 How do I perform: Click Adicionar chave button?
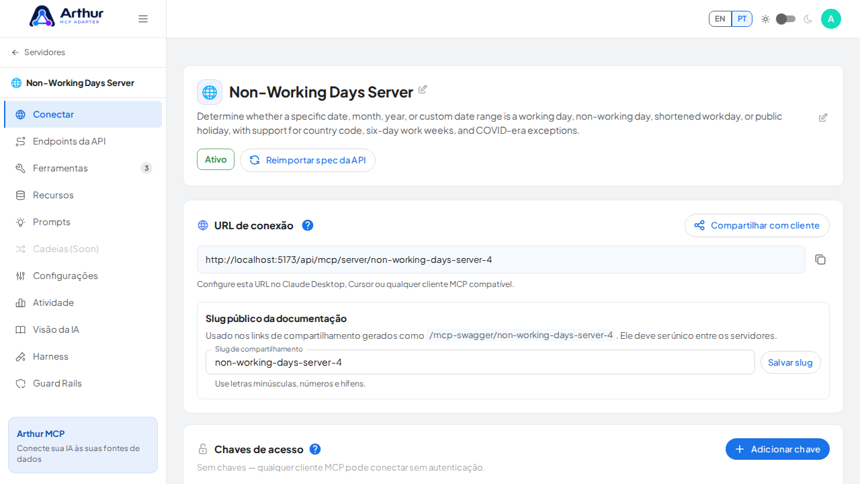(x=777, y=449)
